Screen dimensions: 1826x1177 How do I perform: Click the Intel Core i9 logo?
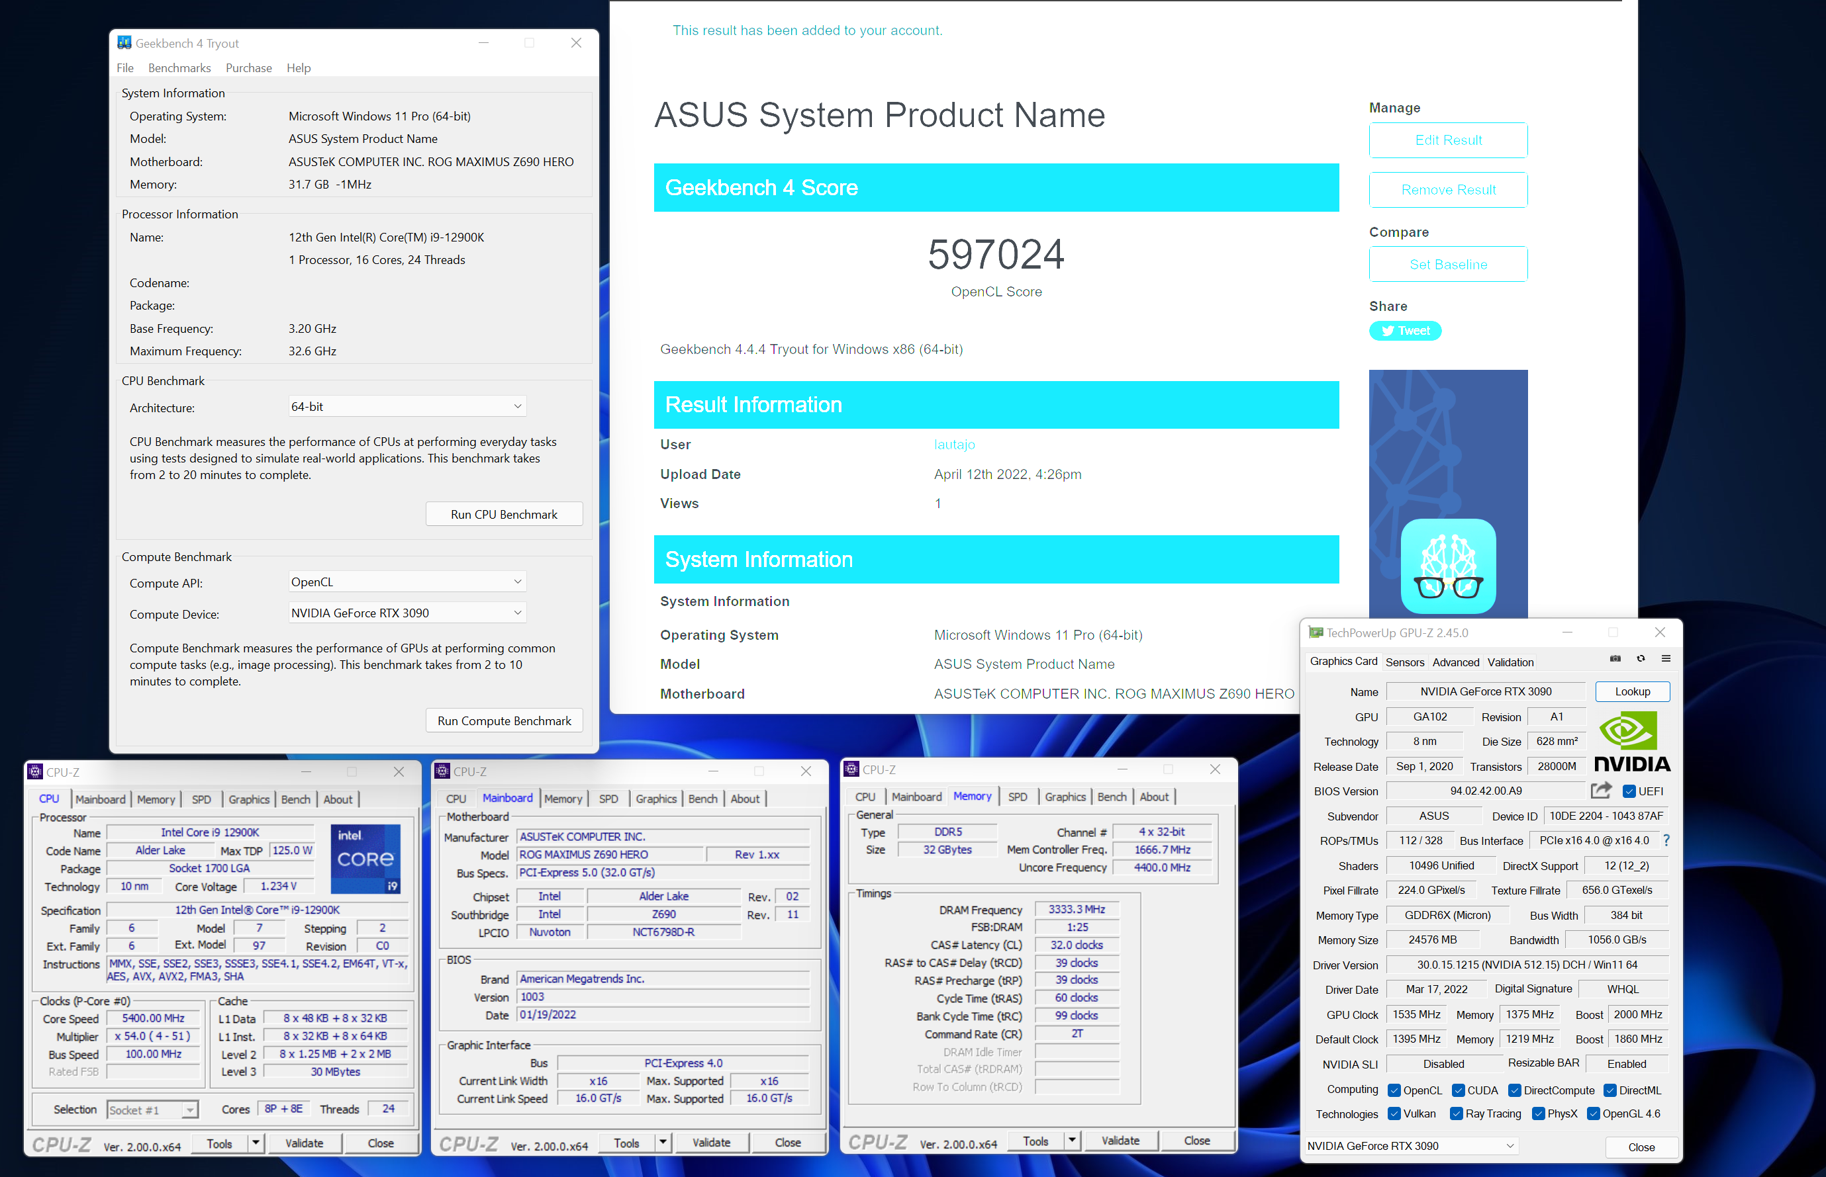(x=365, y=858)
